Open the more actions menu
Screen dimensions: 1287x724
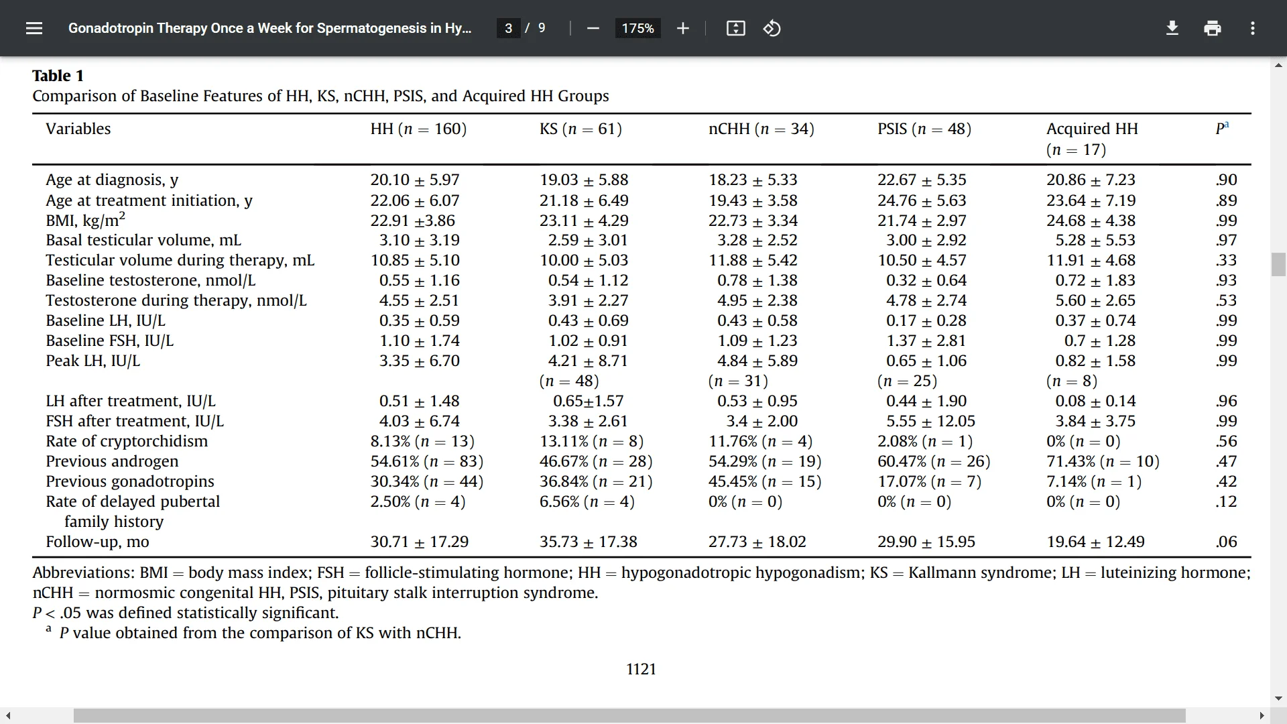1252,28
